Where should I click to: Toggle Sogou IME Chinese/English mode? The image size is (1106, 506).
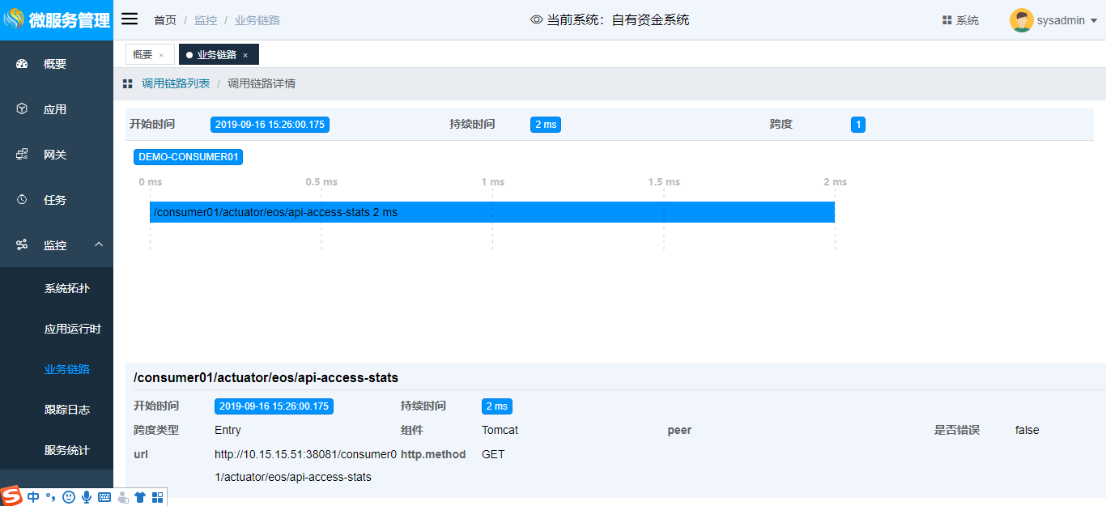33,496
